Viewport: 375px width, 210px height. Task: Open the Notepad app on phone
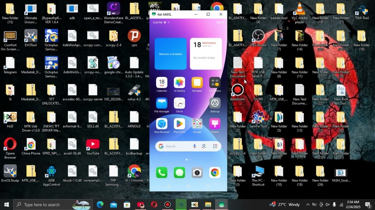197,83
